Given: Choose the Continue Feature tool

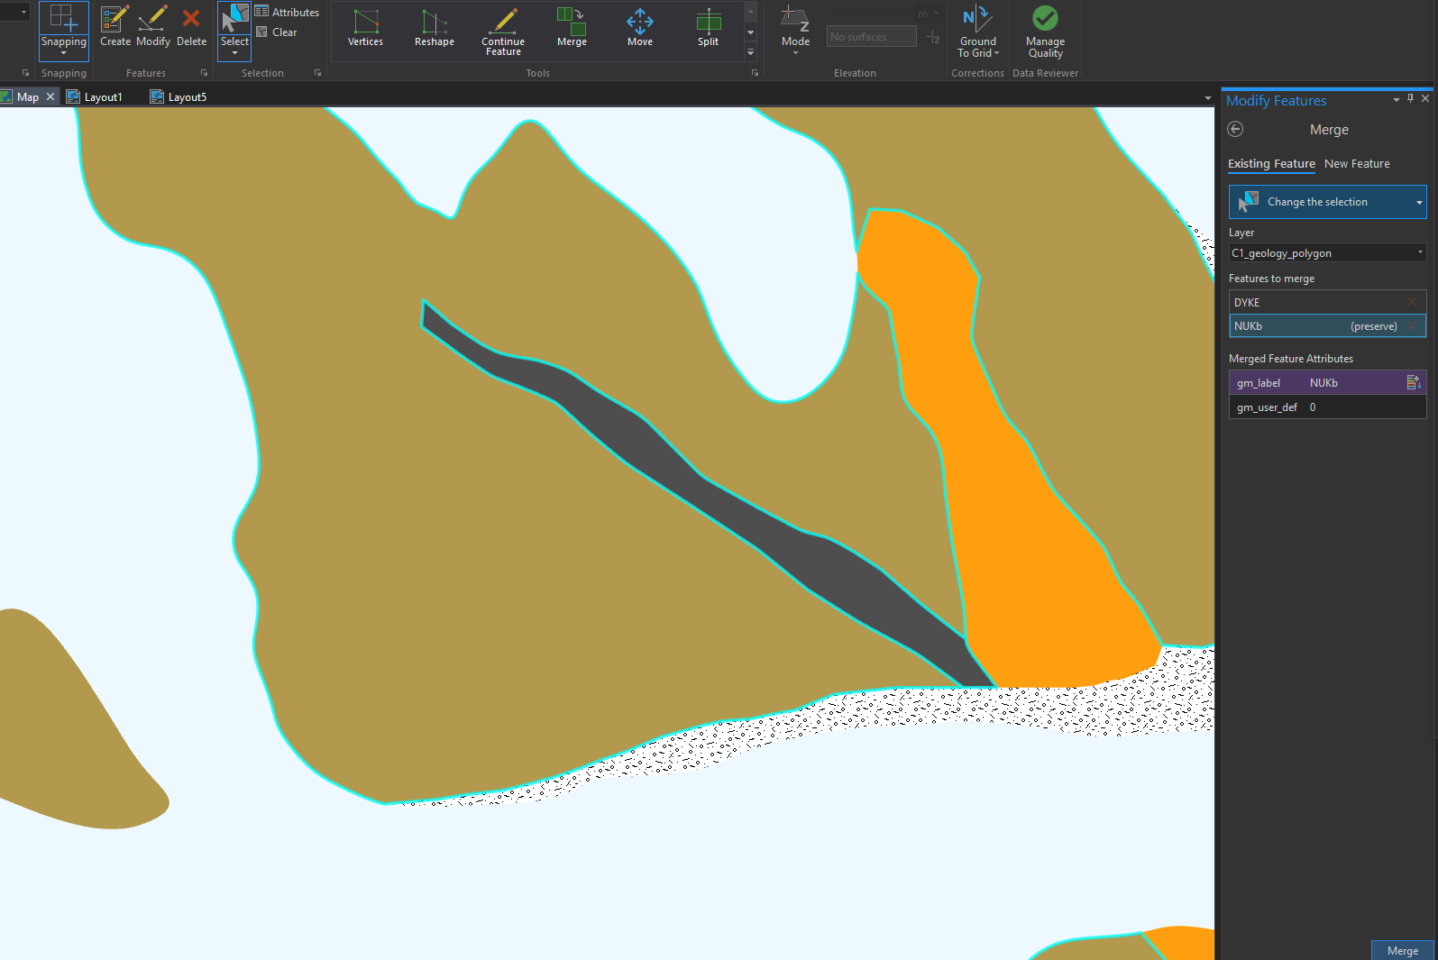Looking at the screenshot, I should (503, 32).
